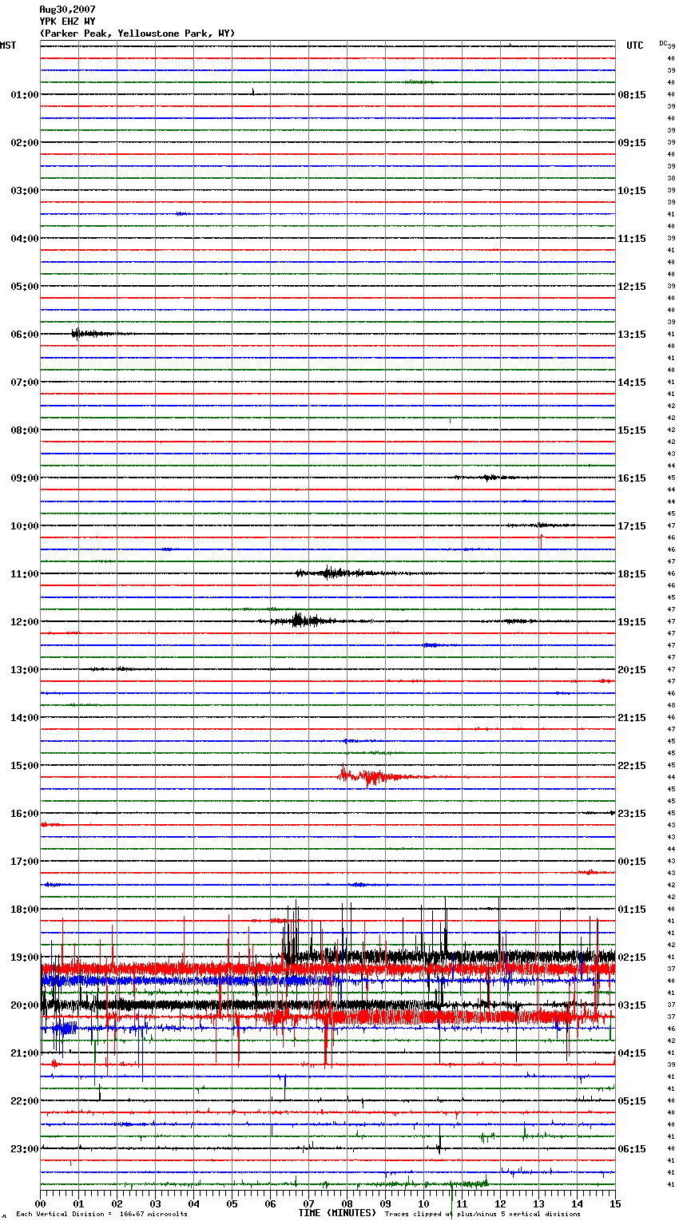Image resolution: width=679 pixels, height=1225 pixels.
Task: Select the 19:00 MST time label
Action: coord(24,957)
